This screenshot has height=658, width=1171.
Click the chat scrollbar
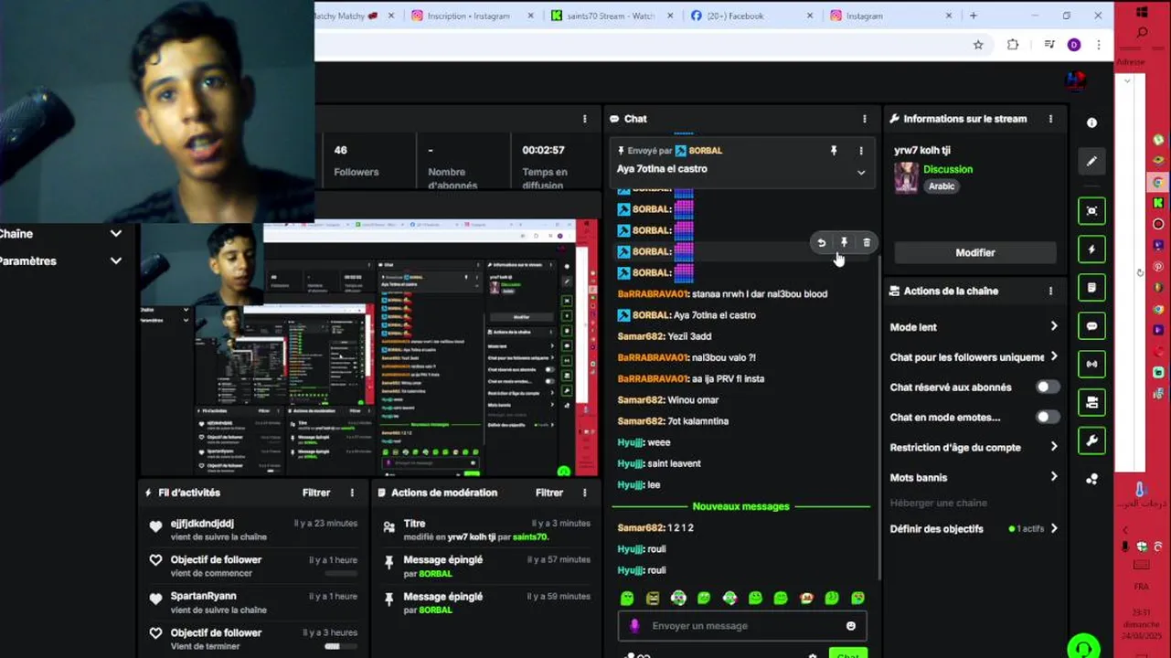[879, 416]
